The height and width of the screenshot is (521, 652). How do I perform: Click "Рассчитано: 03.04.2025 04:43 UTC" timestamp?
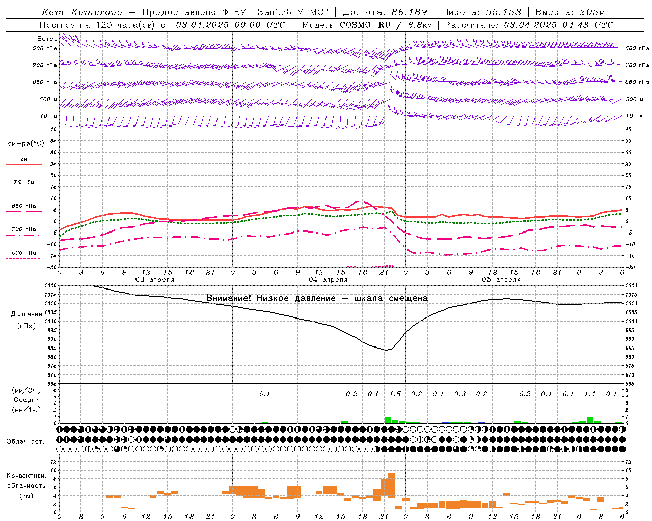pyautogui.click(x=529, y=25)
